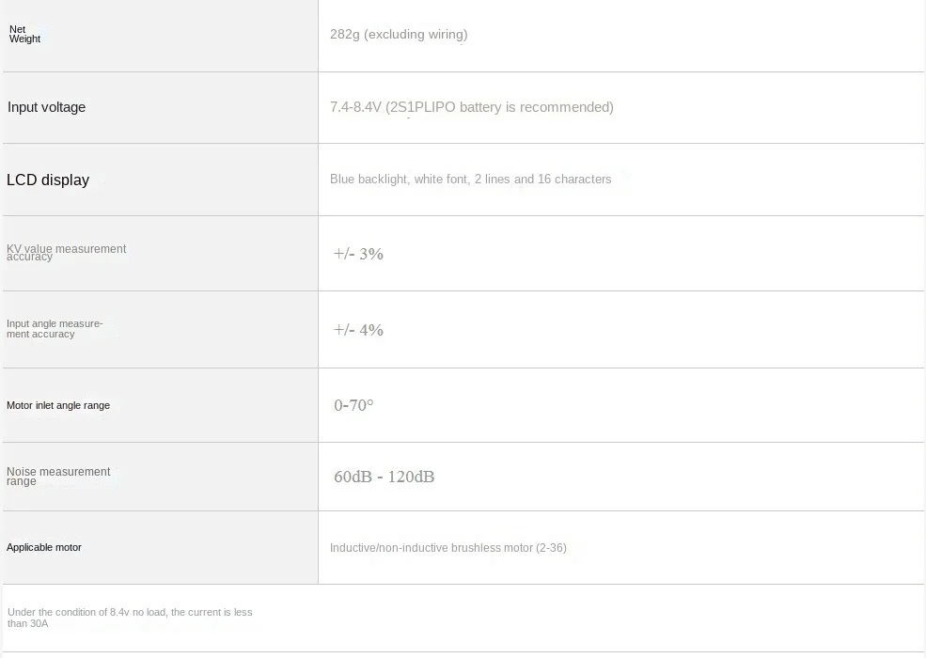Click the Noise measurement range label
The width and height of the screenshot is (926, 658).
click(58, 476)
